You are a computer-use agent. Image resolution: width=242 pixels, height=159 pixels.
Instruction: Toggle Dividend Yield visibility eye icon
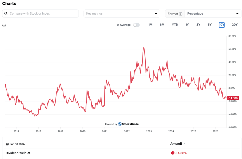(x=29, y=153)
